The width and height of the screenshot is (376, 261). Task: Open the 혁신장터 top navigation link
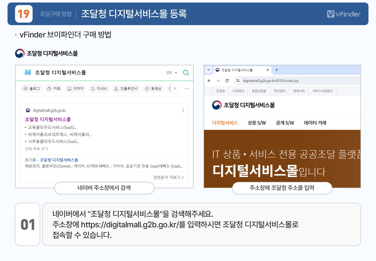279,91
